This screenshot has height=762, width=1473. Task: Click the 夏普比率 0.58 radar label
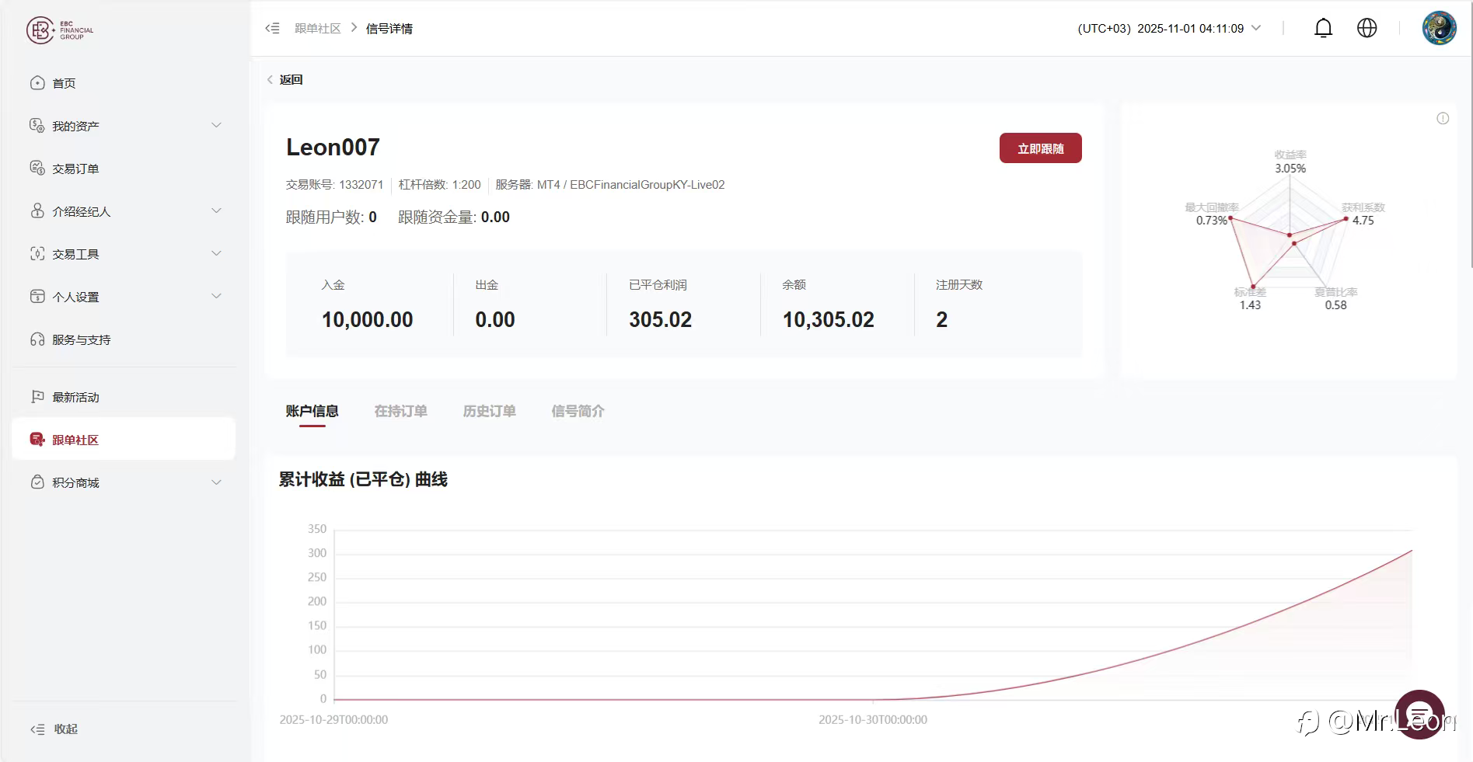click(1336, 298)
